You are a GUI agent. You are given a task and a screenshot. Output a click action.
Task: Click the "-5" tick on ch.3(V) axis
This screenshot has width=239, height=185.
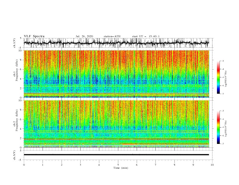[21, 160]
